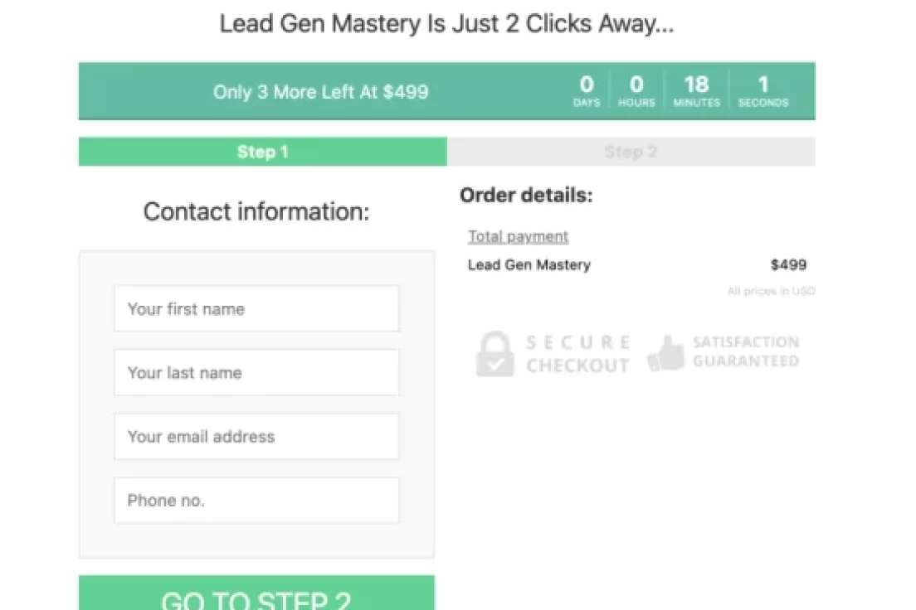Screen dimensions: 916x610
Task: Click the Total payment underlined link
Action: pos(519,236)
